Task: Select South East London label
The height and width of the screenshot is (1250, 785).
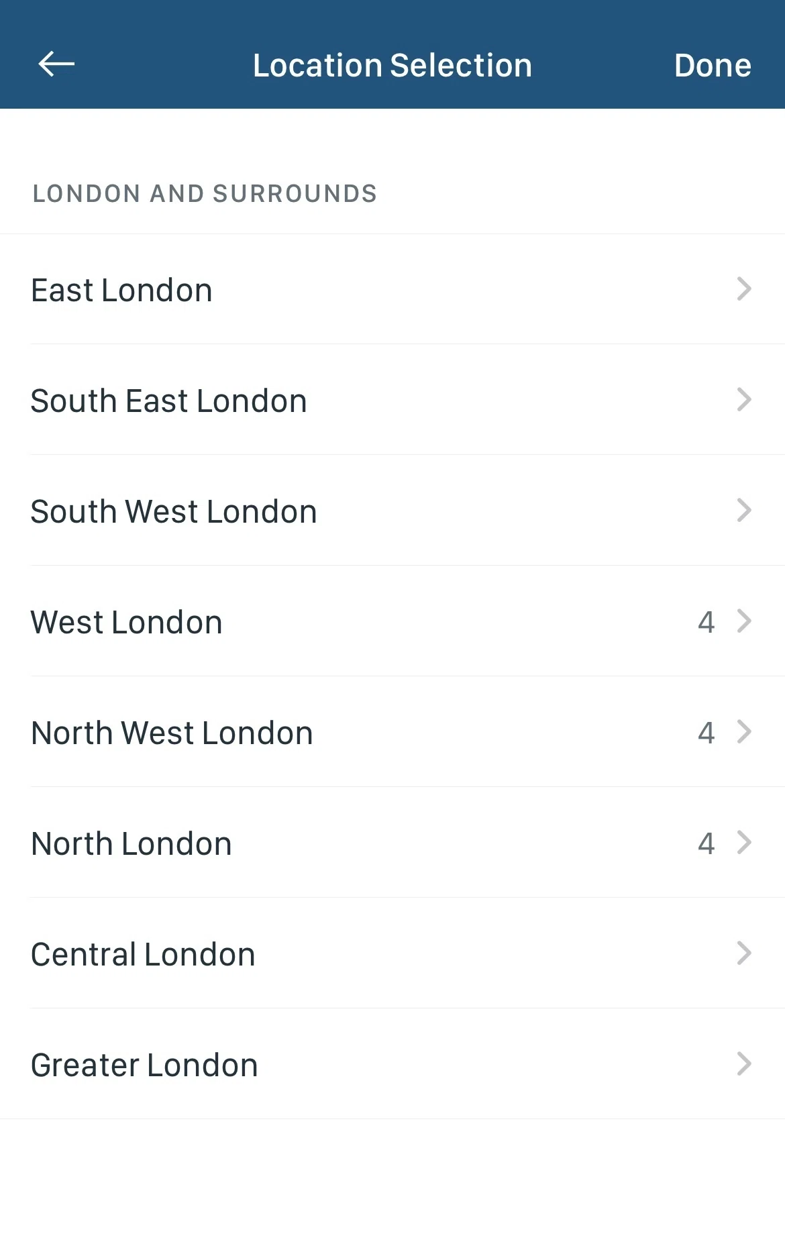Action: click(x=169, y=401)
